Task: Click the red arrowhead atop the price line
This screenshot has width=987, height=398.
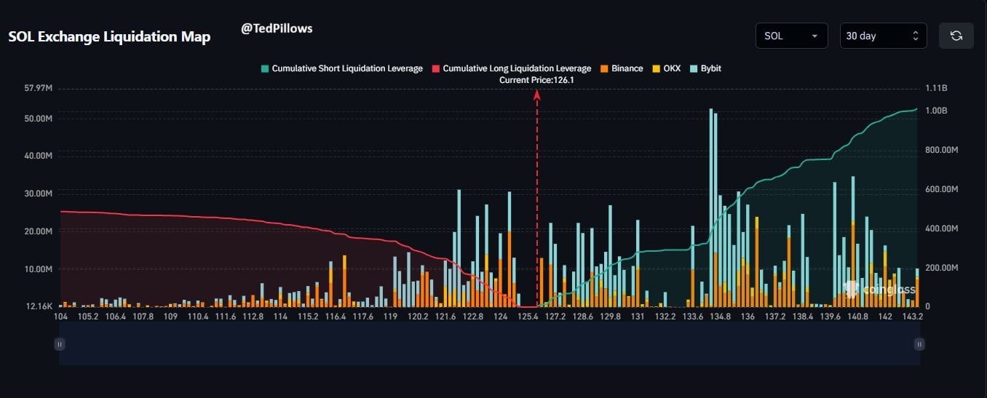Action: pos(537,93)
